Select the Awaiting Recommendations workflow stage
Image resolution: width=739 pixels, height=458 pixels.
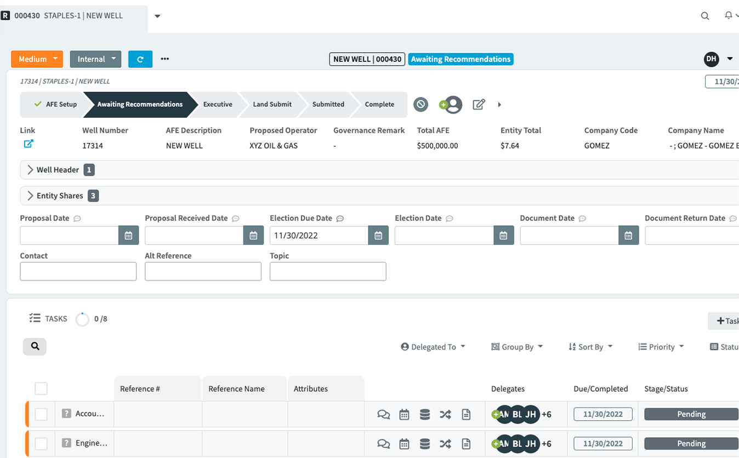140,105
